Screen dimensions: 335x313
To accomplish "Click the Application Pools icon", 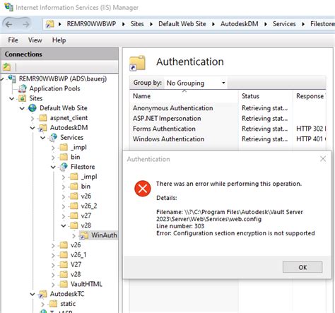I will [x=23, y=88].
